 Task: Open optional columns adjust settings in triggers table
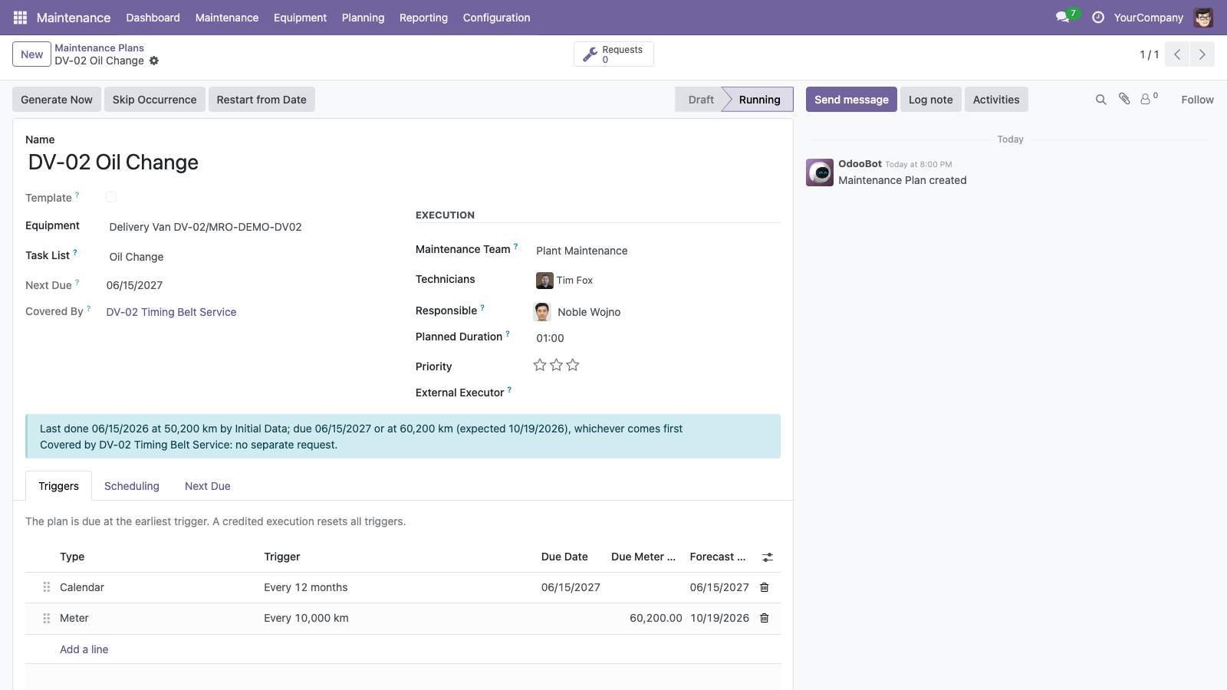[x=768, y=557]
